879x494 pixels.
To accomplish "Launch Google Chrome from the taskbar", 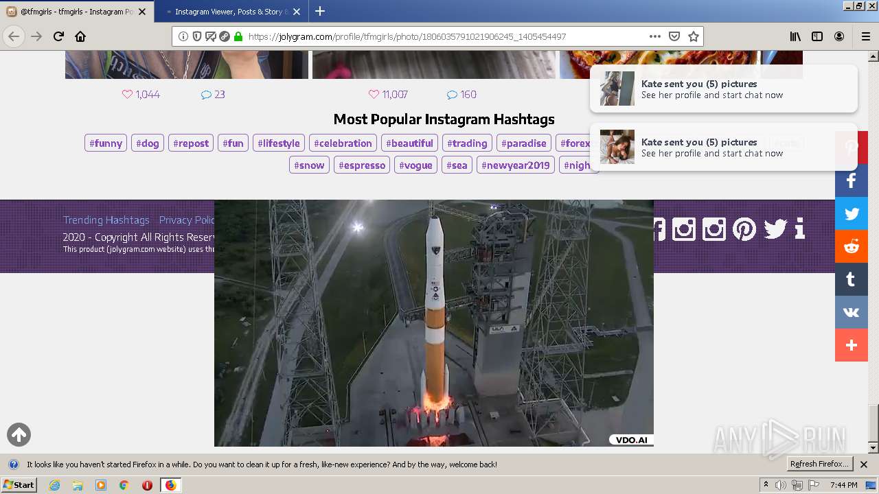I will pos(124,485).
